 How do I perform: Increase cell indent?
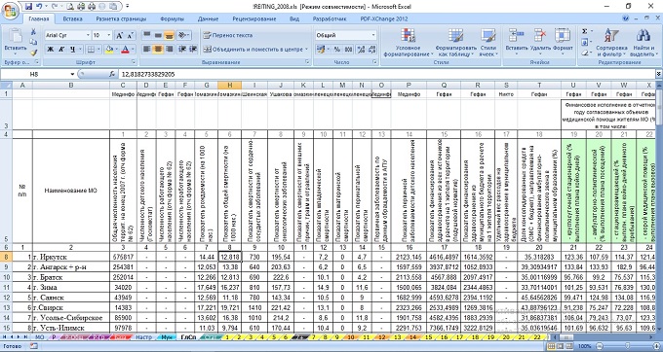click(x=193, y=50)
